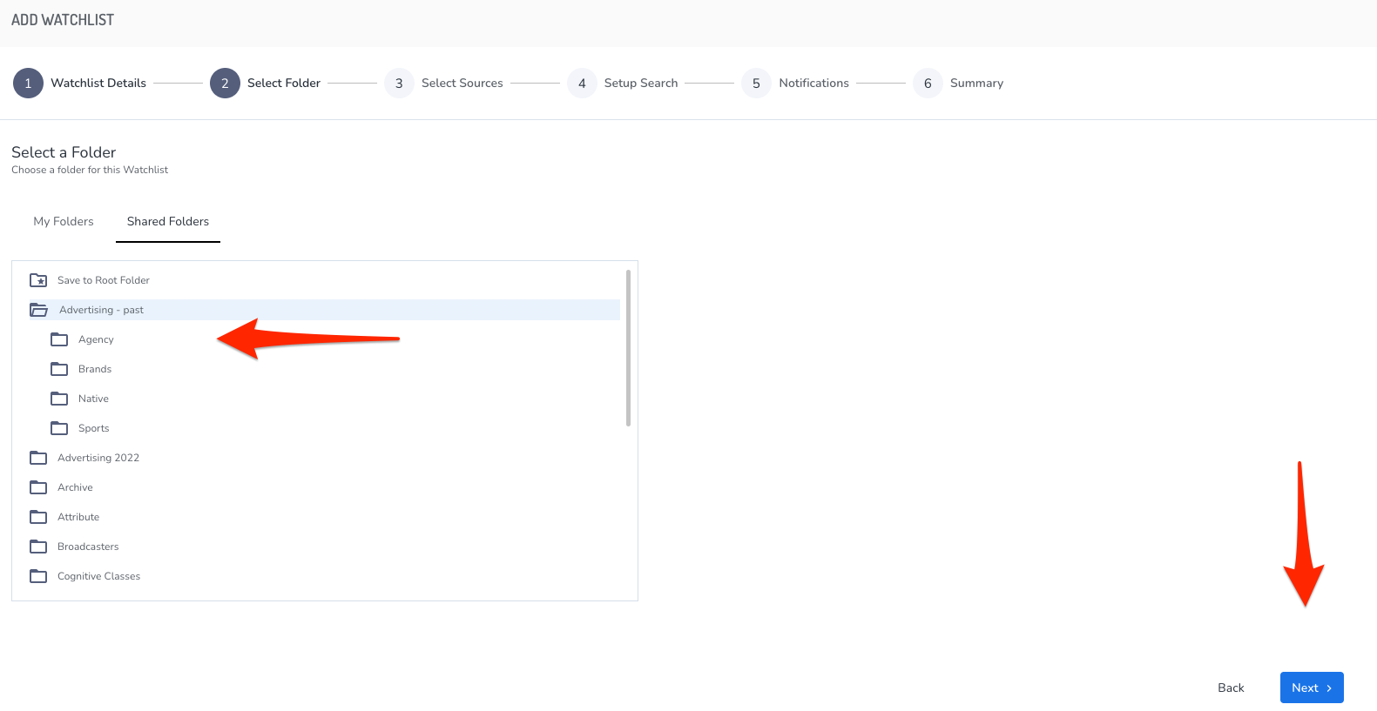Expand the Advertising 2022 folder icon
Image resolution: width=1377 pixels, height=711 pixels.
tap(38, 458)
